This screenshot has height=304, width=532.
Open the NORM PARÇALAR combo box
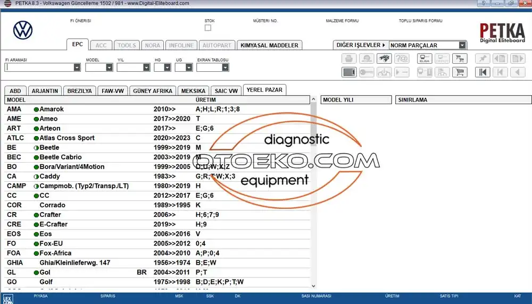point(462,45)
